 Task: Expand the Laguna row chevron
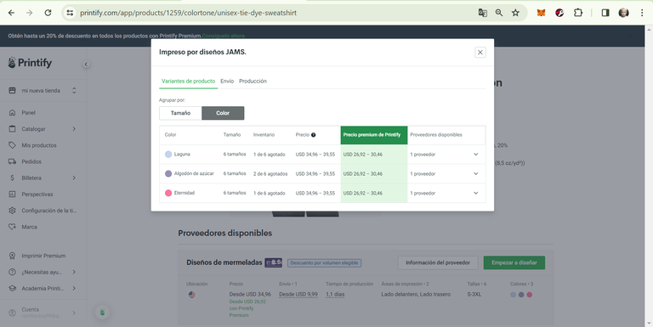[x=475, y=155]
